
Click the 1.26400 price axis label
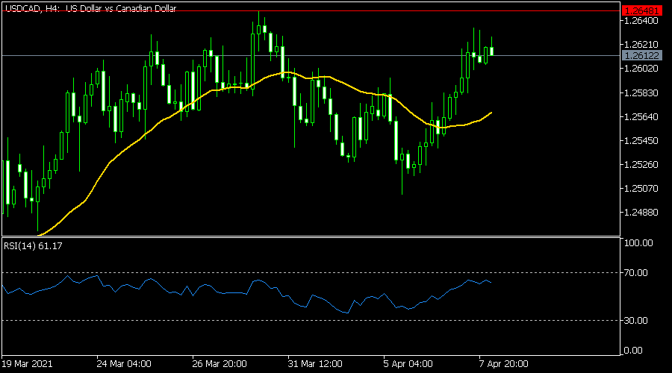pyautogui.click(x=641, y=21)
